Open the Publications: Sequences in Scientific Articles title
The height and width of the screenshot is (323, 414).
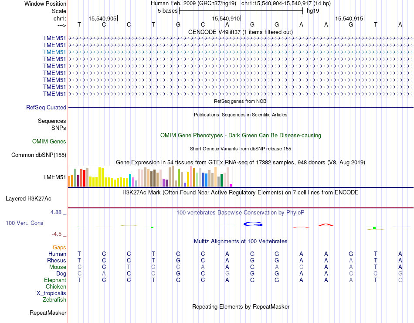tap(241, 115)
